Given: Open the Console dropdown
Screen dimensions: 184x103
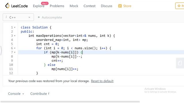Looking at the screenshot, I should coord(16,94).
